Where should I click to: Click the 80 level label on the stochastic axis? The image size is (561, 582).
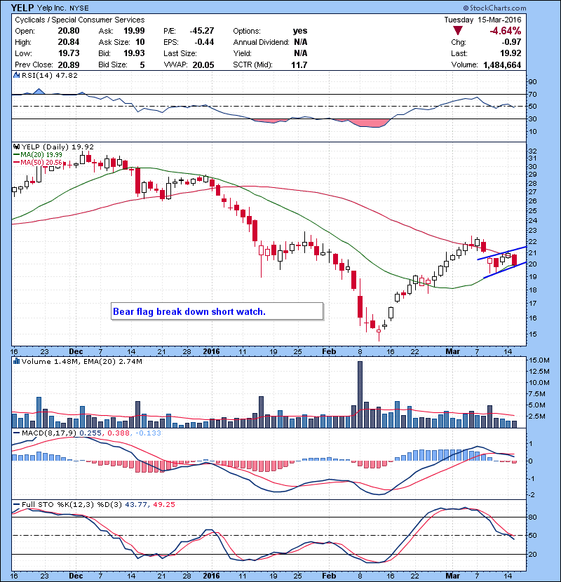tap(532, 517)
